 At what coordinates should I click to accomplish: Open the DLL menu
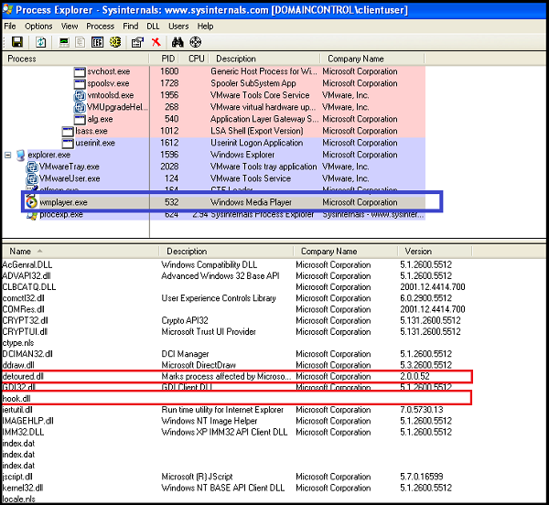(x=153, y=27)
